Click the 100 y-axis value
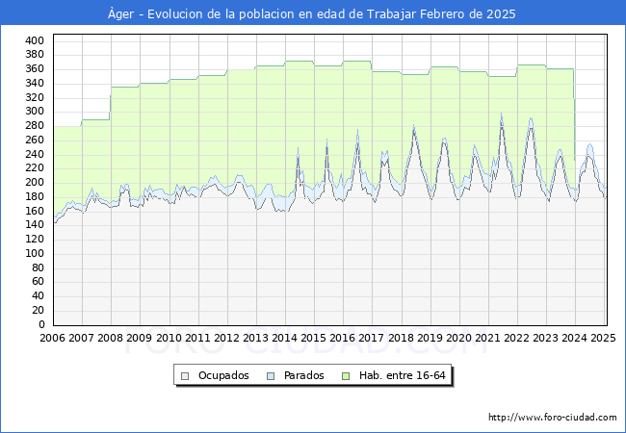Viewport: 626px width, 433px height. [x=35, y=254]
